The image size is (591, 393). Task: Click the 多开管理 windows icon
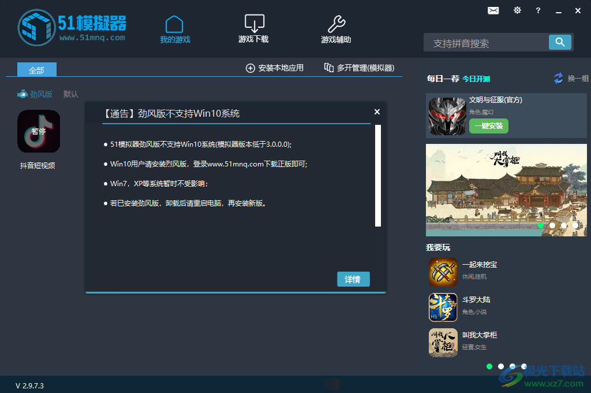[328, 68]
